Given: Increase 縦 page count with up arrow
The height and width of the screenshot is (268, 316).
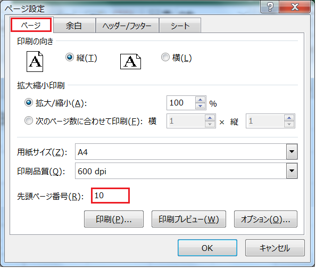Looking at the screenshot, I should [x=289, y=118].
